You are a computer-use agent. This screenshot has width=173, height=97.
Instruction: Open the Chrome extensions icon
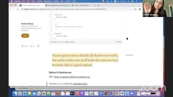[x=140, y=9]
